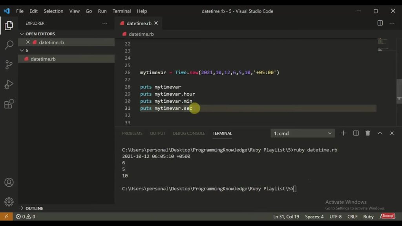Minimize the Visual Studio Code window

coord(358,11)
